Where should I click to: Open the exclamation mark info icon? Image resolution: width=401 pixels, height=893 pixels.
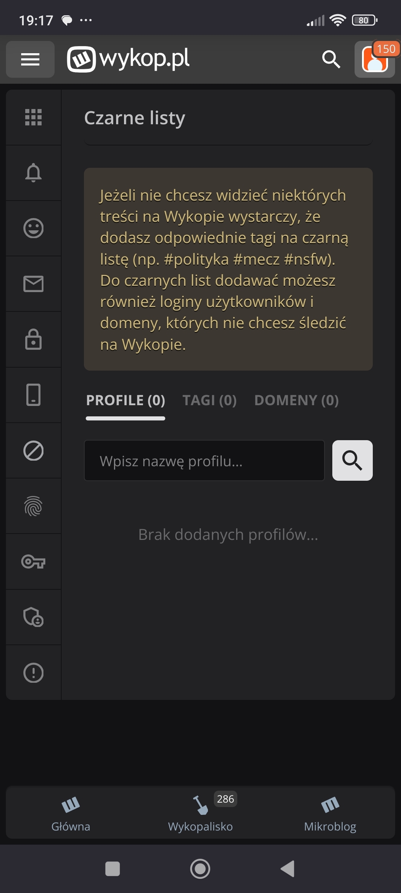click(33, 673)
